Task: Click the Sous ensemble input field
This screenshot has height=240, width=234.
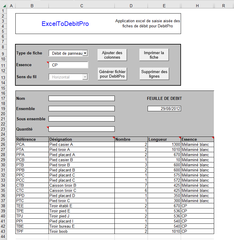Action: click(82, 119)
